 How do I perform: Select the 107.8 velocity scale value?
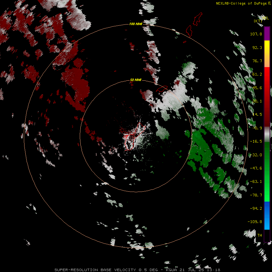click(256, 34)
